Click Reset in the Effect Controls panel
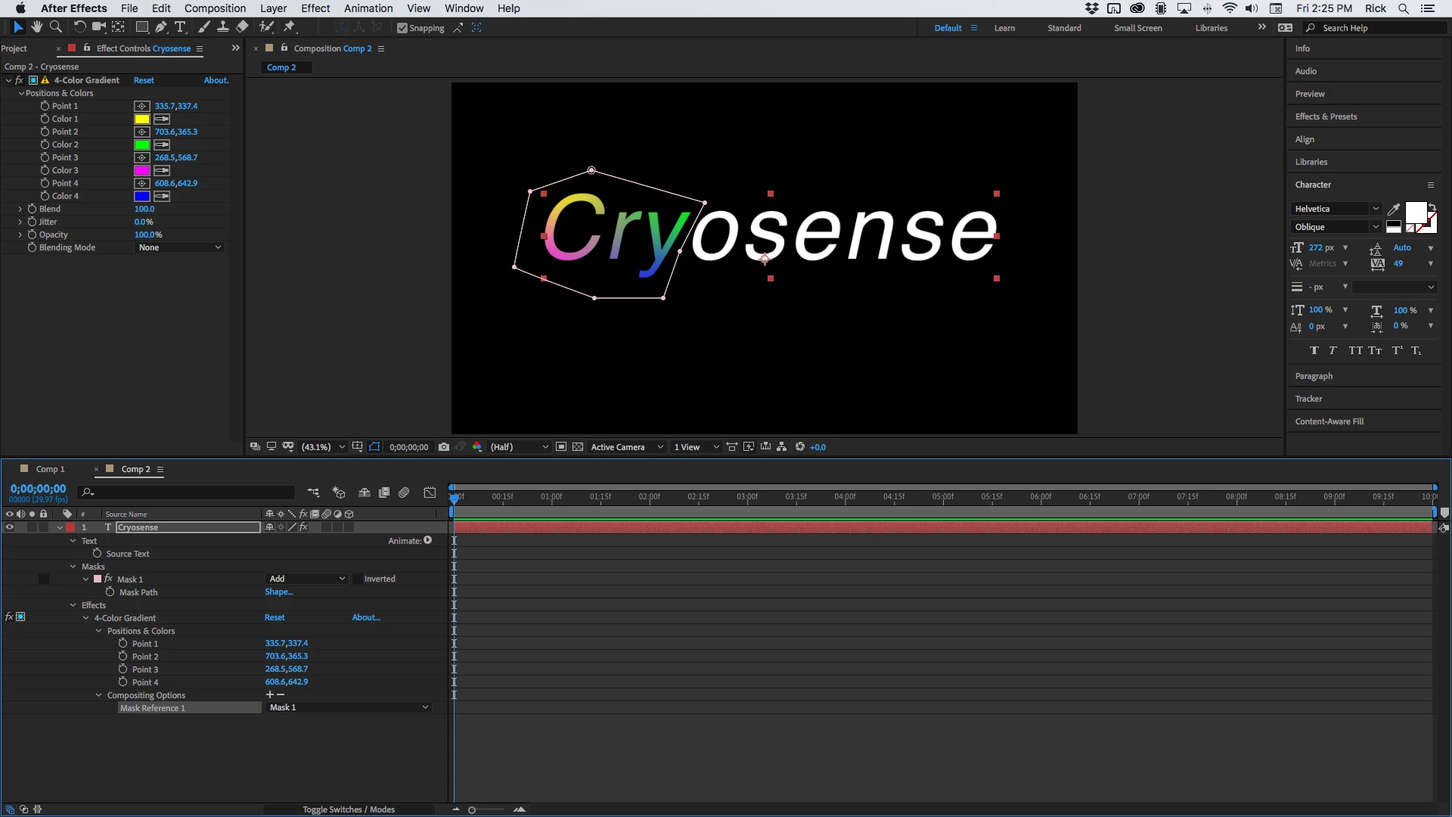The width and height of the screenshot is (1452, 817). click(x=144, y=80)
